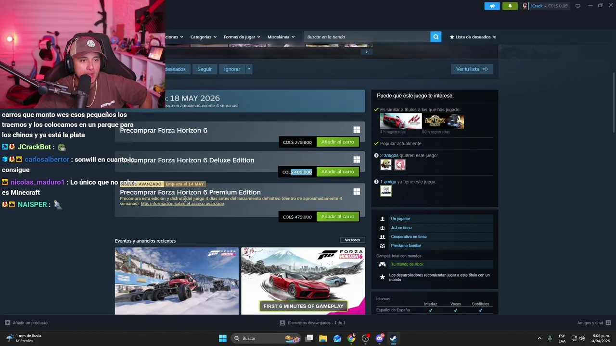Add Forza Horizon 6 Deluxe Edition to cart
Screen dimensions: 616x346
[337, 172]
